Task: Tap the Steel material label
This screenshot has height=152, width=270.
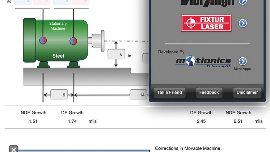Action: coord(58,56)
